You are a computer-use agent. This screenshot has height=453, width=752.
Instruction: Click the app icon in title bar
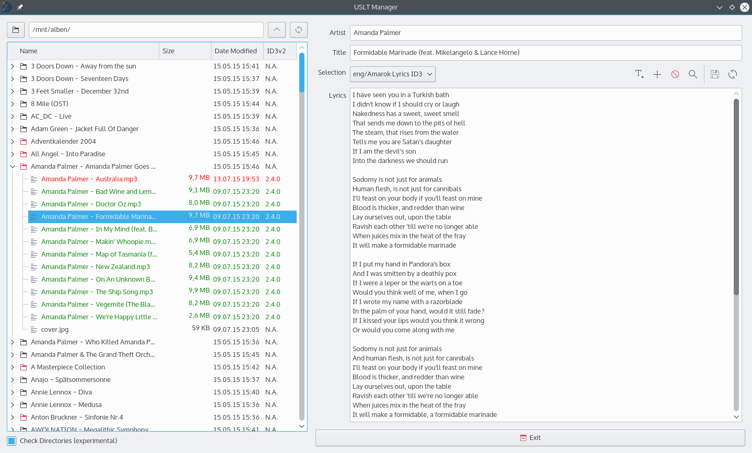(7, 7)
